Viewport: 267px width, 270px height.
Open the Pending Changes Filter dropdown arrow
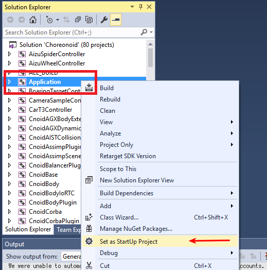58,20
